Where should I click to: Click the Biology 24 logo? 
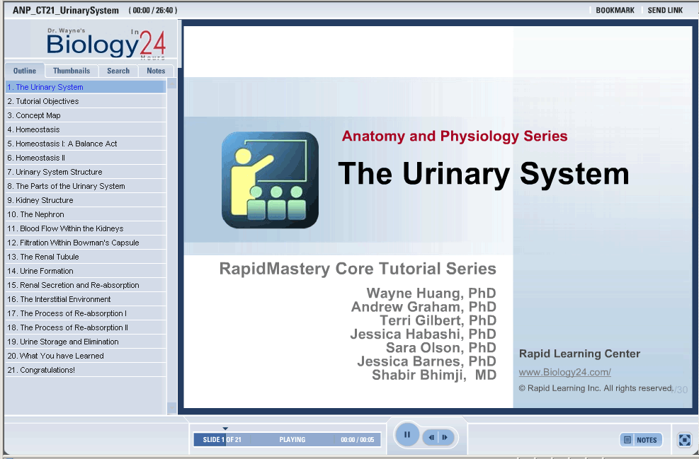[106, 44]
